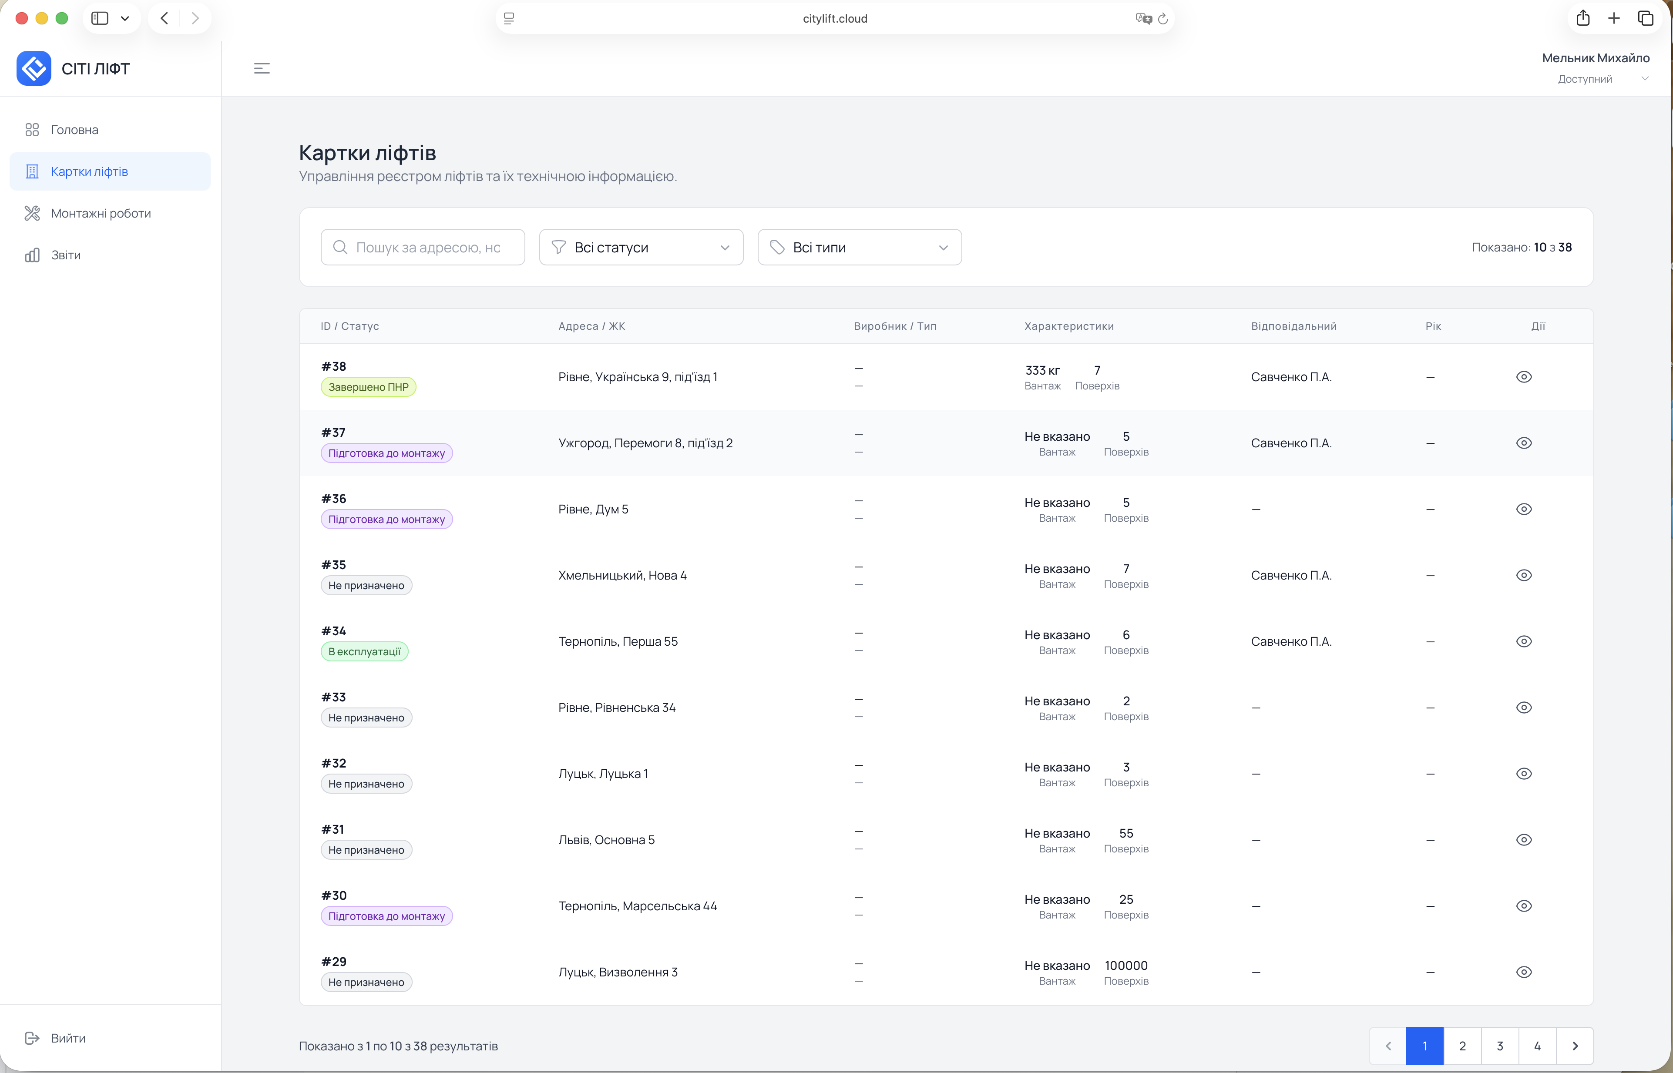Open Монтажні роботи in sidebar
The width and height of the screenshot is (1673, 1073).
[101, 213]
